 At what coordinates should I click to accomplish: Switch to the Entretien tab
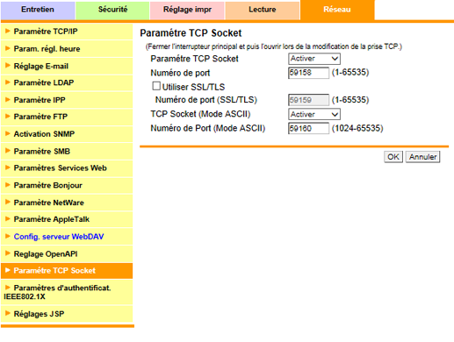tap(38, 10)
